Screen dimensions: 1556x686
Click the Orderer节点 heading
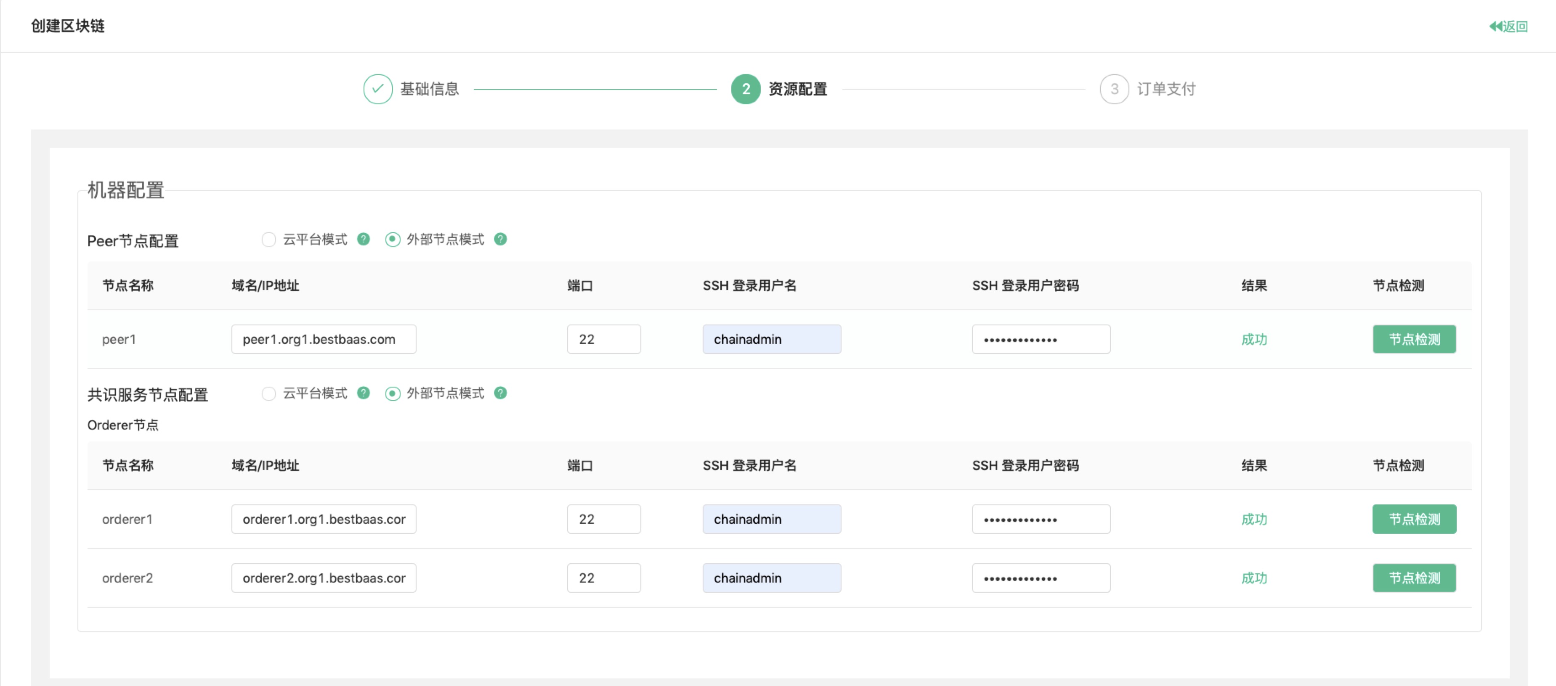coord(123,425)
